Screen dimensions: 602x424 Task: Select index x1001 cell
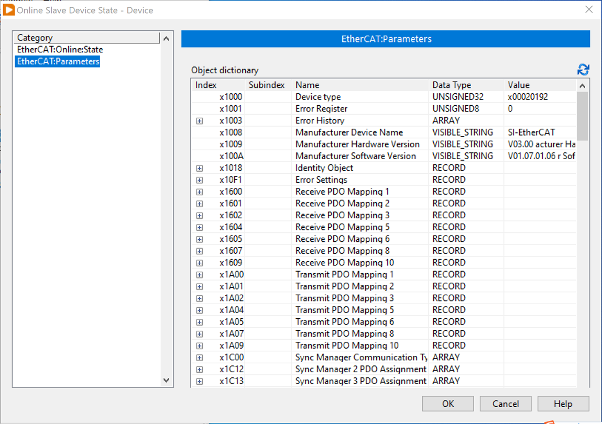click(x=231, y=109)
